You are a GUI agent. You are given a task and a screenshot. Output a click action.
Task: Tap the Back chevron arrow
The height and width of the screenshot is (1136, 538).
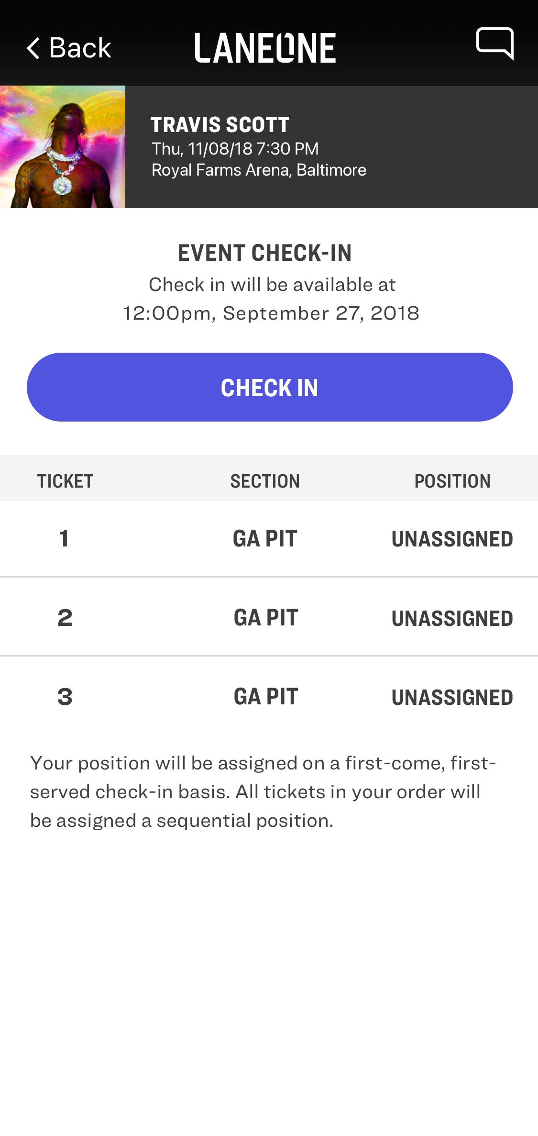(x=33, y=48)
